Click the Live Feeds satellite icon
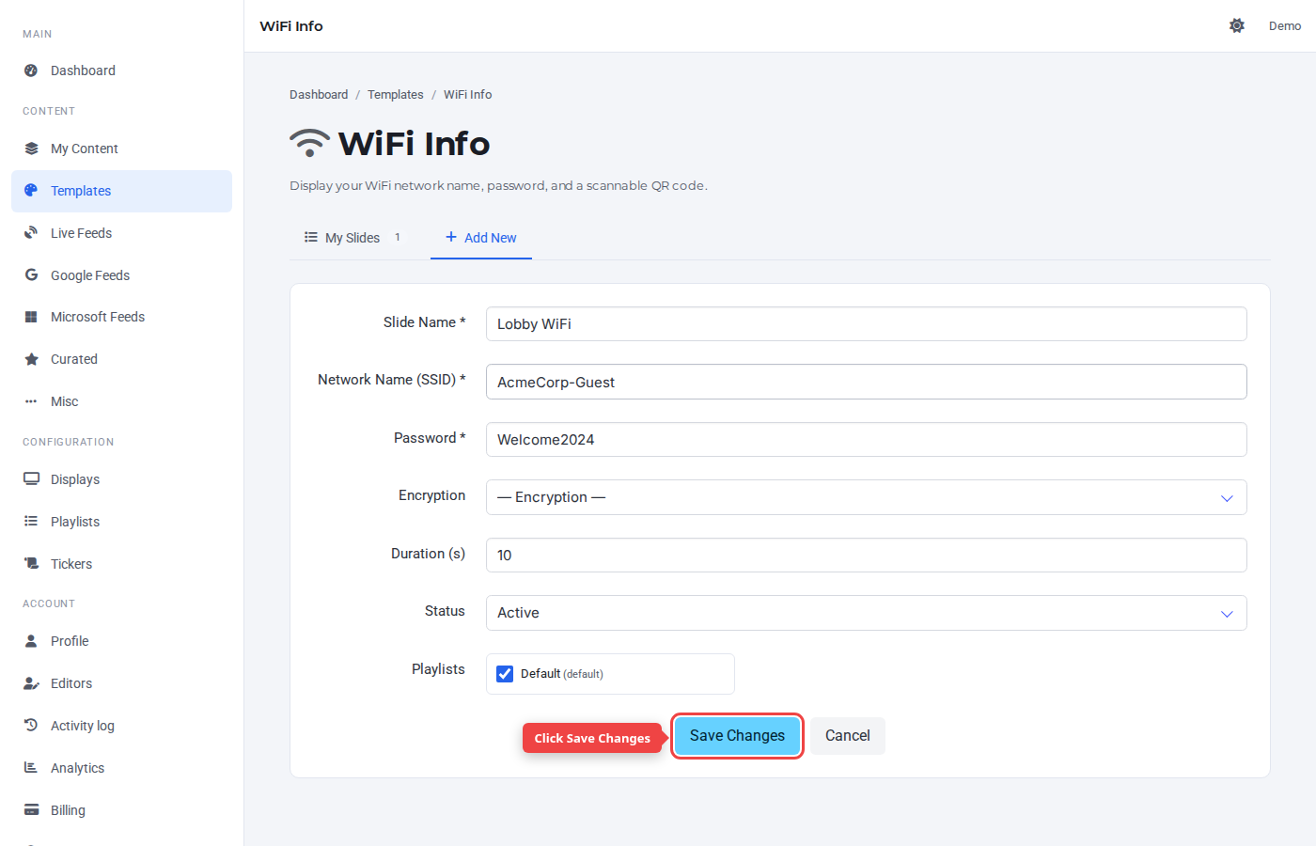 pyautogui.click(x=31, y=233)
